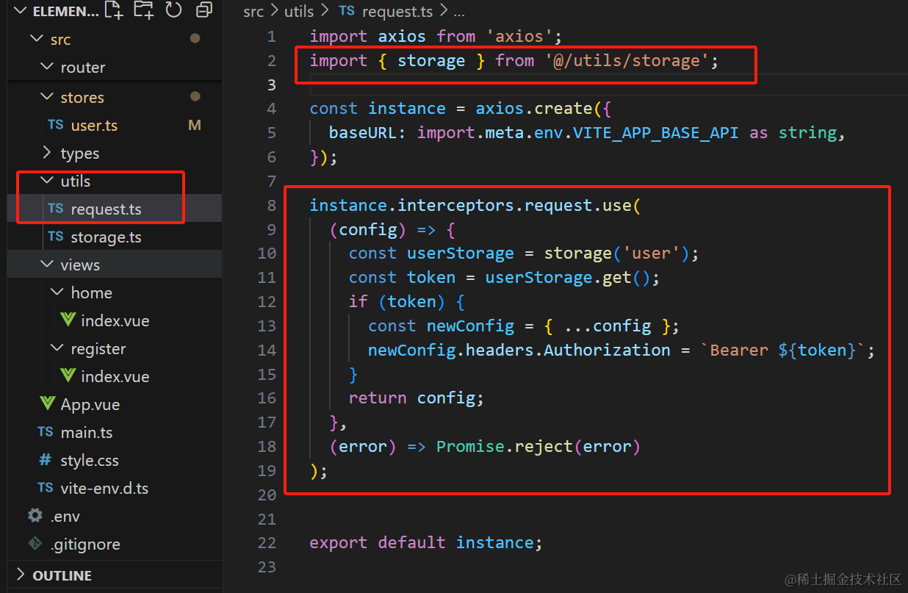
Task: Click the src breadcrumb segment
Action: 253,12
